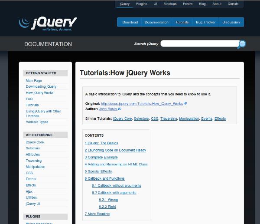Viewport: 260px width, 224px height.
Task: Click Selectors in API Reference sidebar
Action: tap(33, 148)
